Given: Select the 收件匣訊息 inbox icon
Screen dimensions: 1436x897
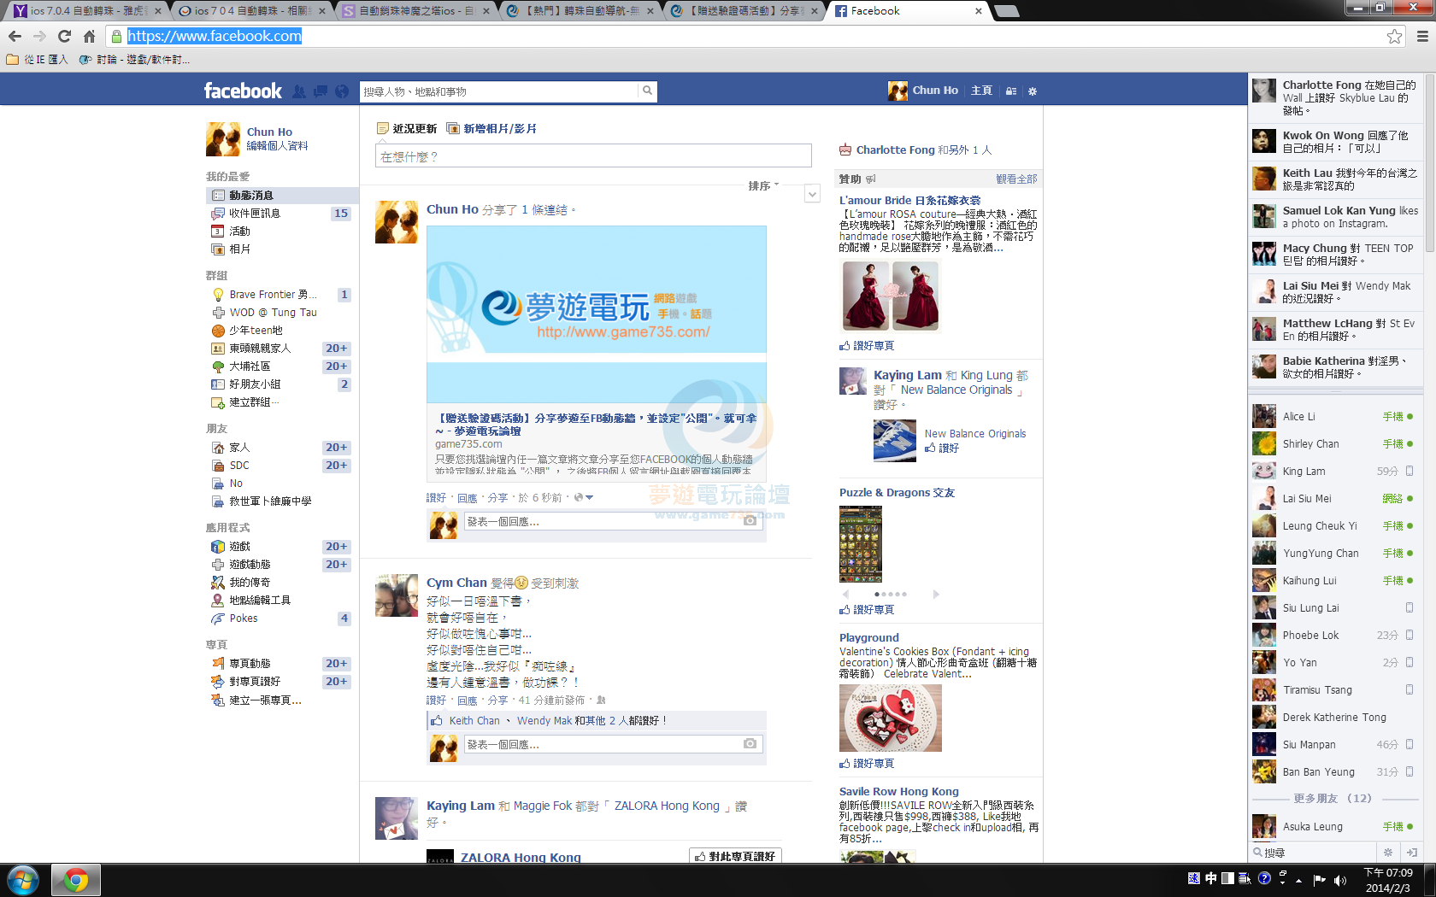Looking at the screenshot, I should 216,214.
